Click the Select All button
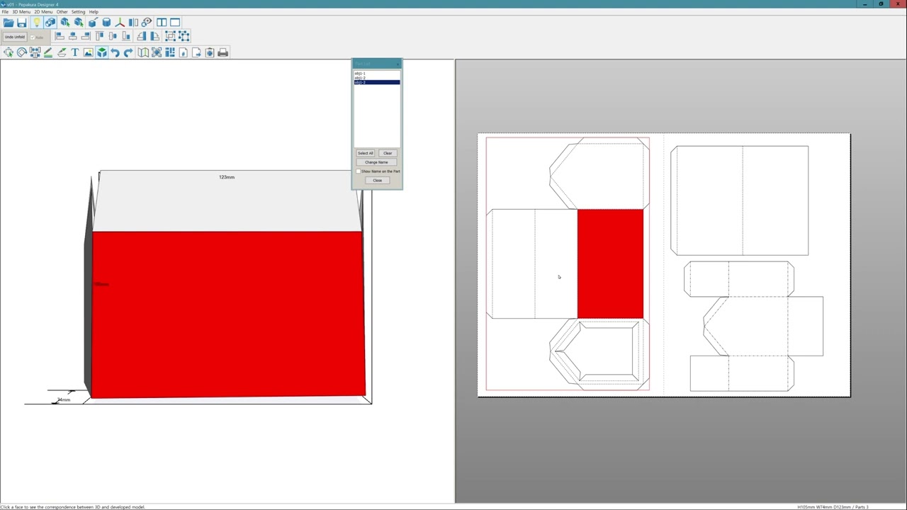This screenshot has width=907, height=510. coord(365,153)
